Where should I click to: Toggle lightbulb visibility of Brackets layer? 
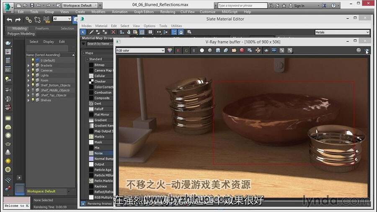coord(33,65)
